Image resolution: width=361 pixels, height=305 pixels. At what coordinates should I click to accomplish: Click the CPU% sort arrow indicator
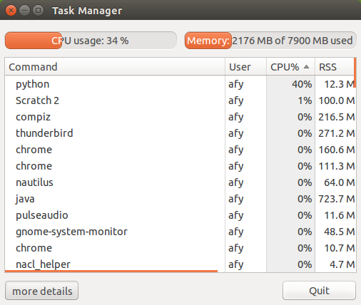(x=306, y=67)
